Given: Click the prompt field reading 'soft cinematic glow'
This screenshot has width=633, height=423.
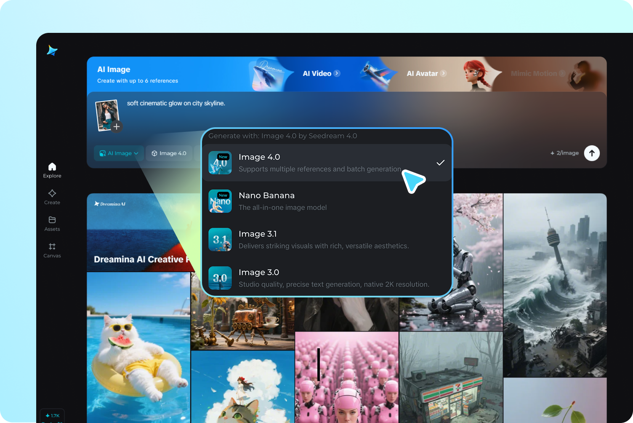Looking at the screenshot, I should pos(176,103).
